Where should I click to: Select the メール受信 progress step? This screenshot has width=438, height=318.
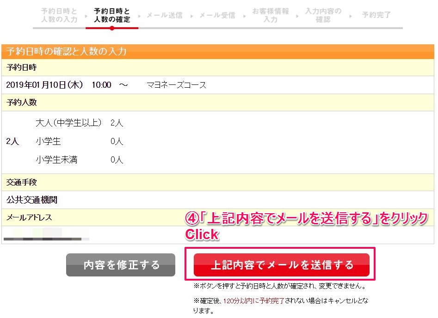click(x=217, y=15)
